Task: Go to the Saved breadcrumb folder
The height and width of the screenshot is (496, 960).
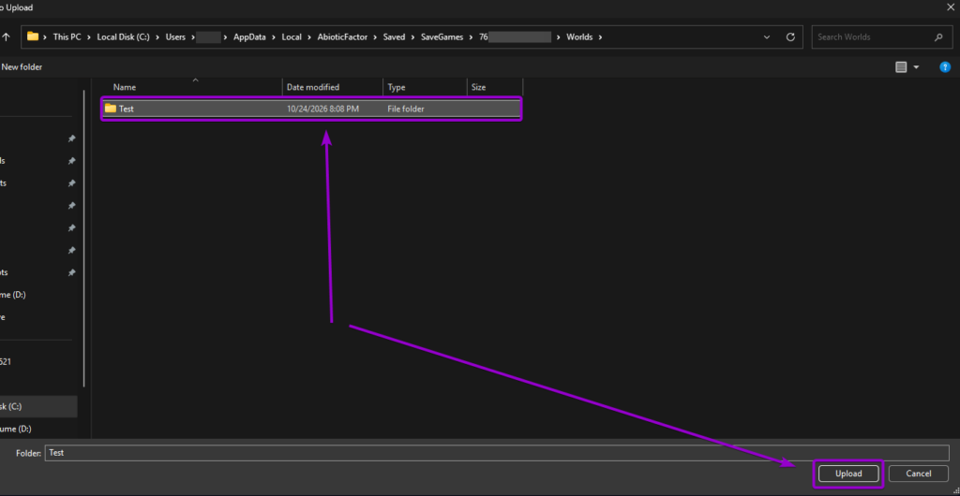Action: pyautogui.click(x=394, y=36)
